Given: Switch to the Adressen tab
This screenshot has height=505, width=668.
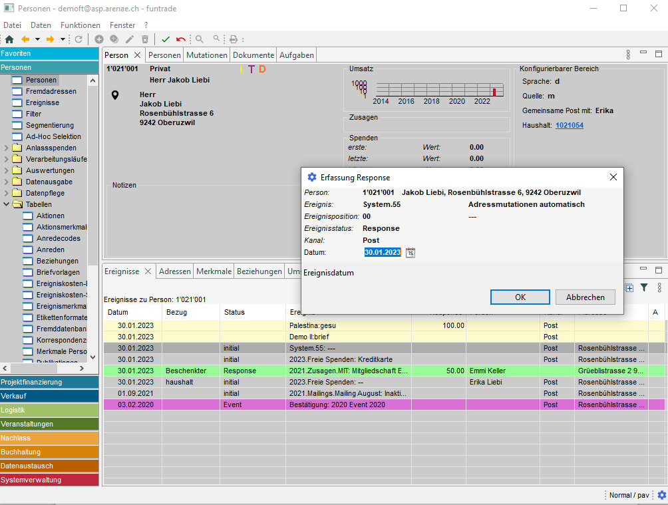Looking at the screenshot, I should (x=176, y=271).
